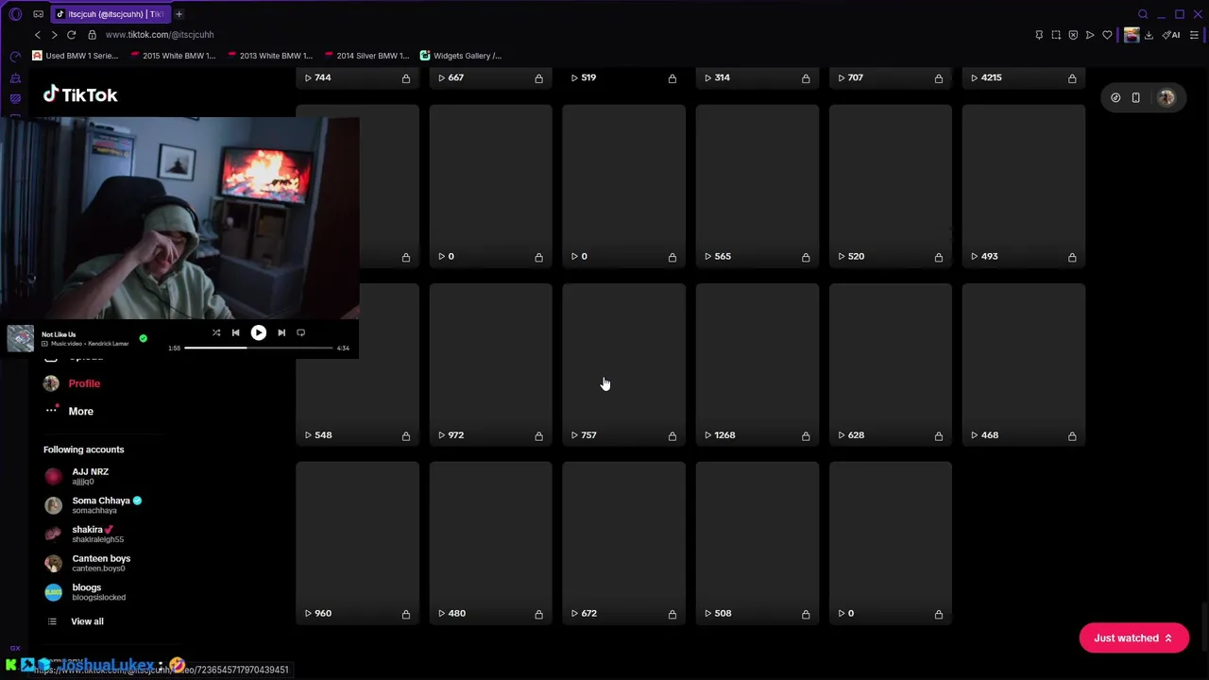The height and width of the screenshot is (680, 1209).
Task: Open the private video with 508 views
Action: coord(757,543)
